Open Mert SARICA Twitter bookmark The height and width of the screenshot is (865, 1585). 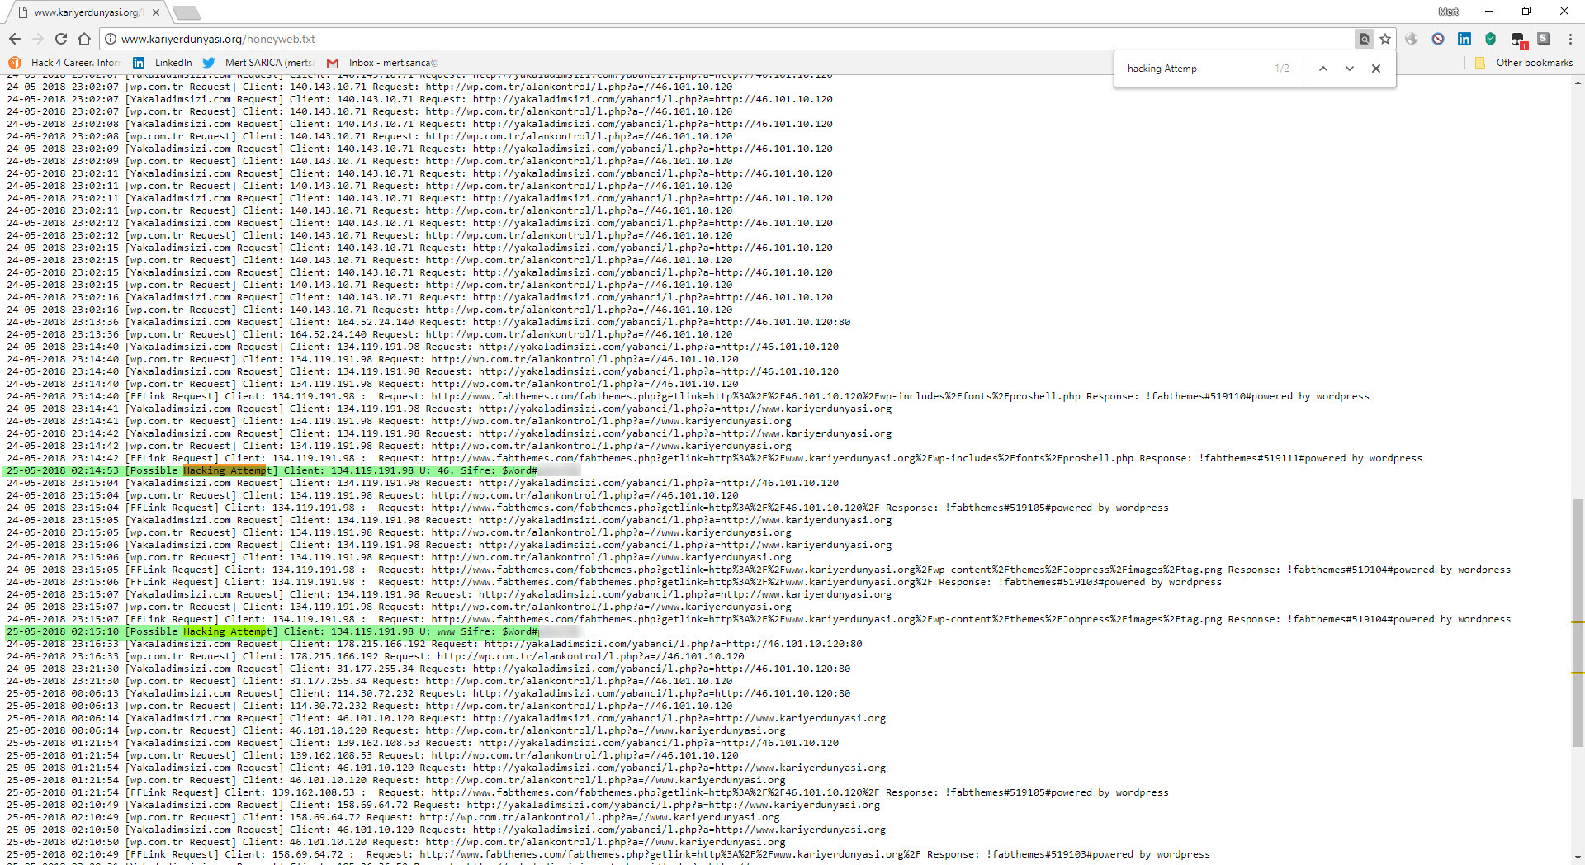pyautogui.click(x=258, y=63)
